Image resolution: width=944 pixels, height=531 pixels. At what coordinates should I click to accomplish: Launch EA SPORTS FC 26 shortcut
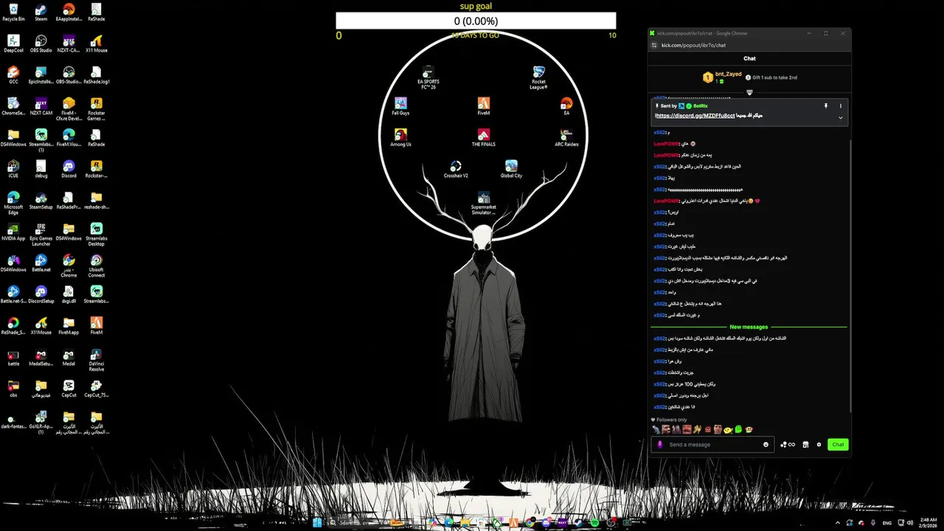click(428, 77)
